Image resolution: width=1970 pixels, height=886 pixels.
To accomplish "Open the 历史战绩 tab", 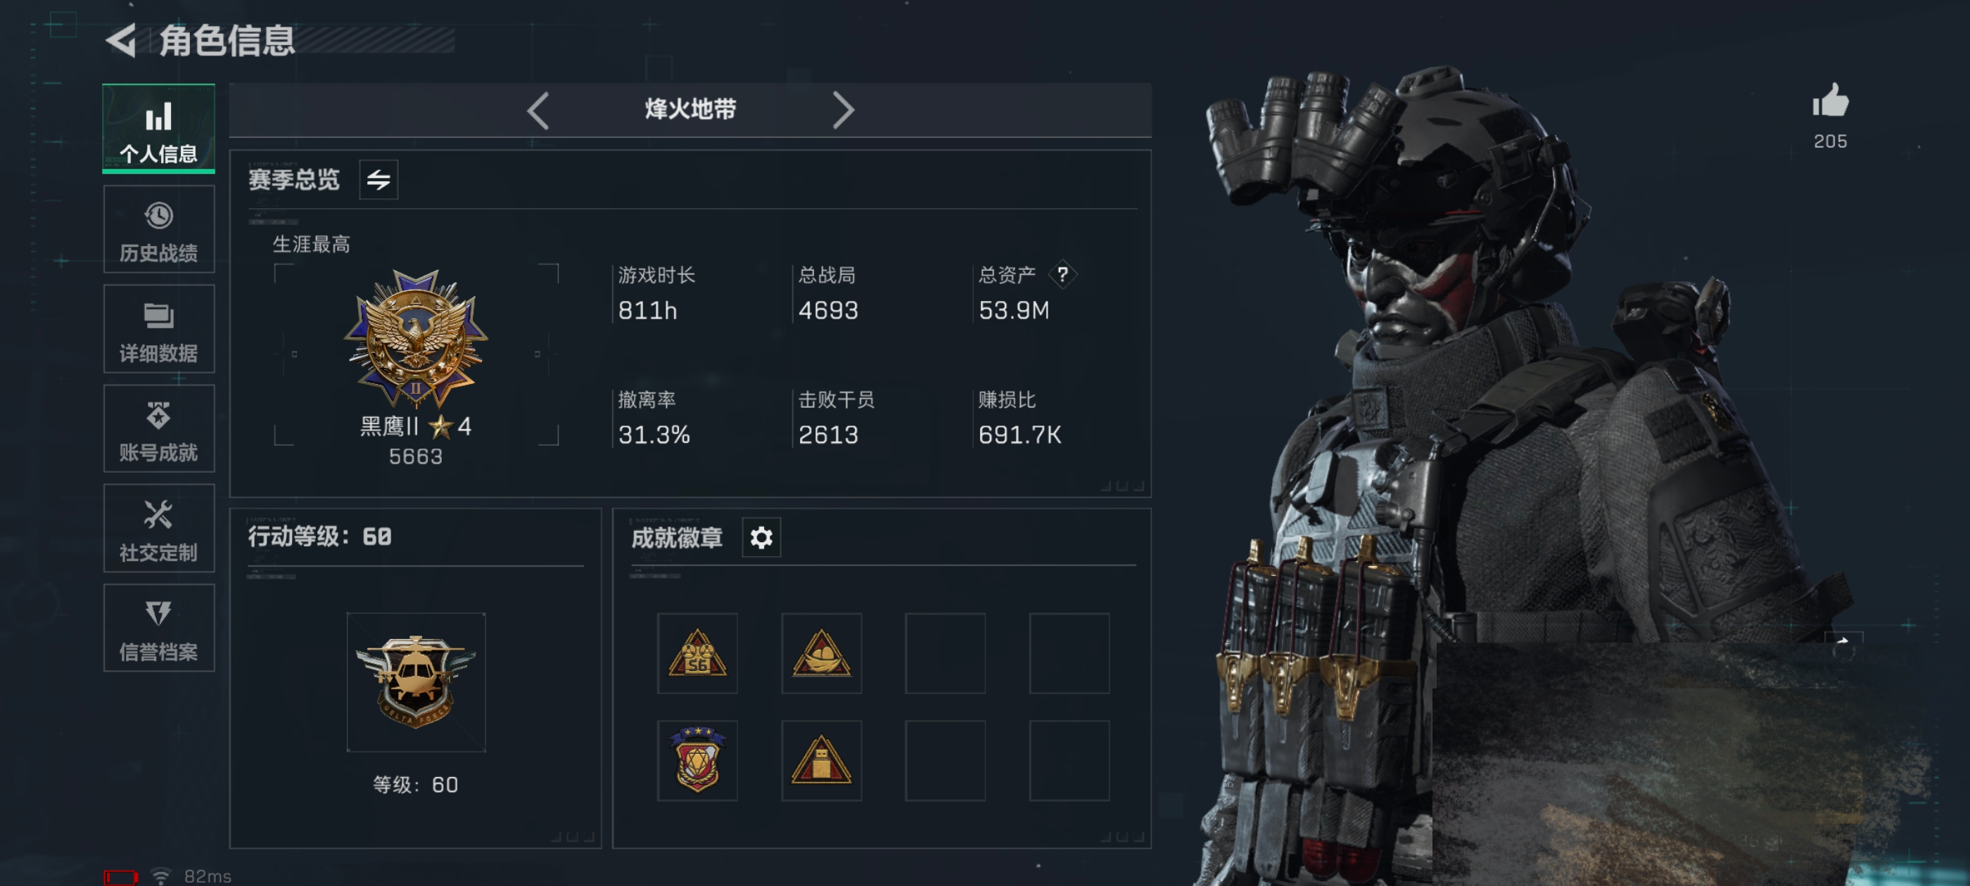I will (158, 229).
